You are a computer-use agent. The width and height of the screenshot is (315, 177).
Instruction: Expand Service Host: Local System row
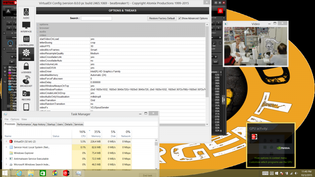[6, 147]
